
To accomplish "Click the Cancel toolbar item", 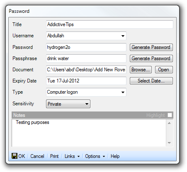I will click(37, 156).
